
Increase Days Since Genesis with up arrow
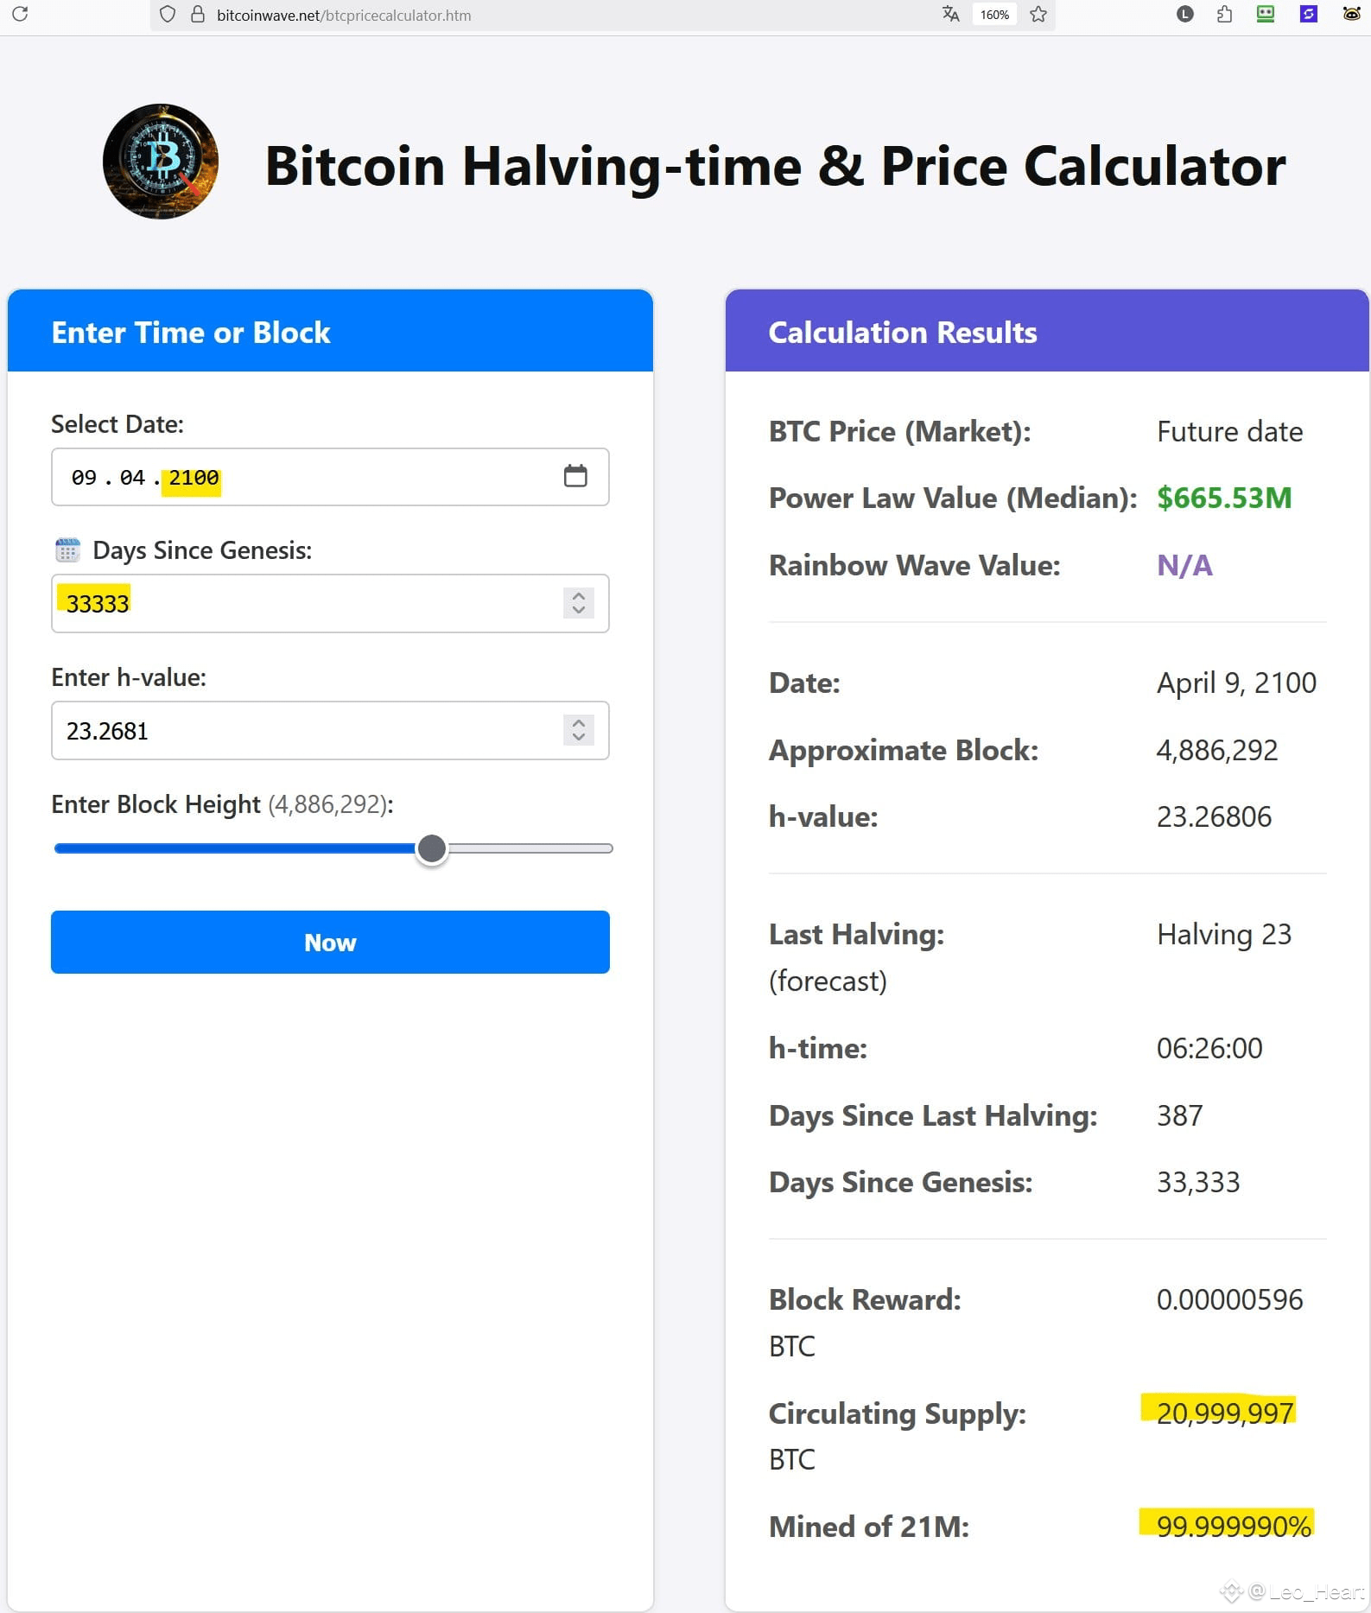coord(579,595)
